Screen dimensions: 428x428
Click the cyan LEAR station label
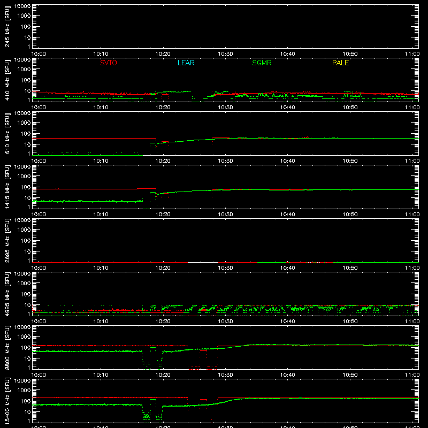(x=186, y=63)
